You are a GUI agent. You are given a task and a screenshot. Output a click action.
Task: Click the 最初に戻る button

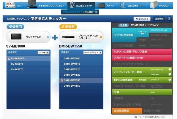click(x=142, y=19)
